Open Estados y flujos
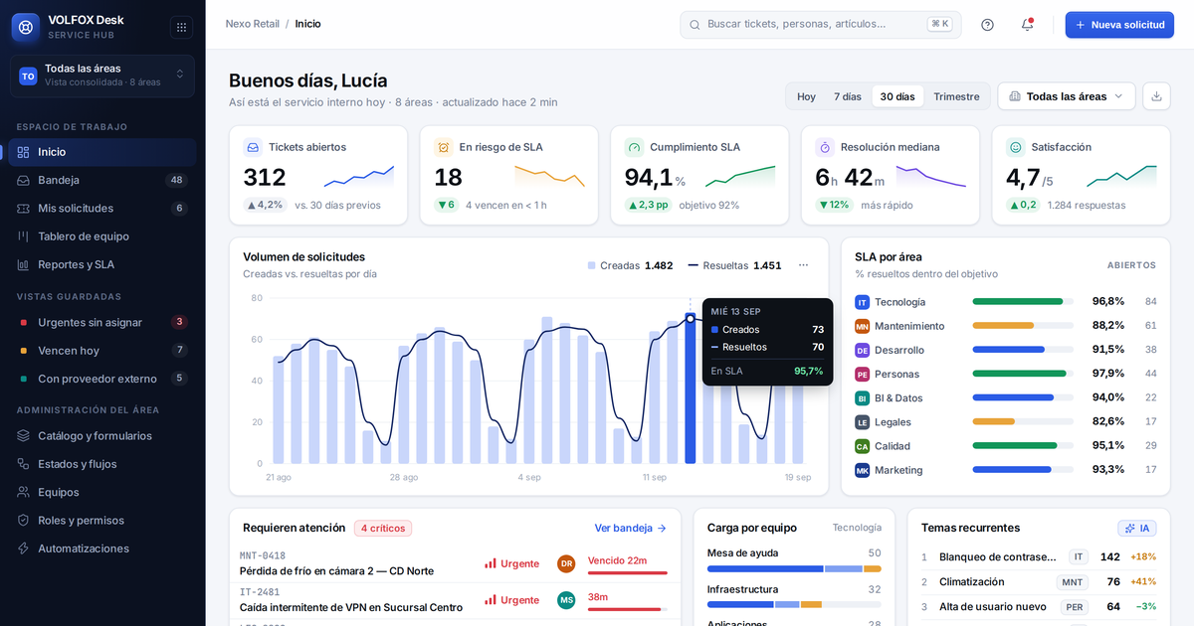 pos(102,464)
